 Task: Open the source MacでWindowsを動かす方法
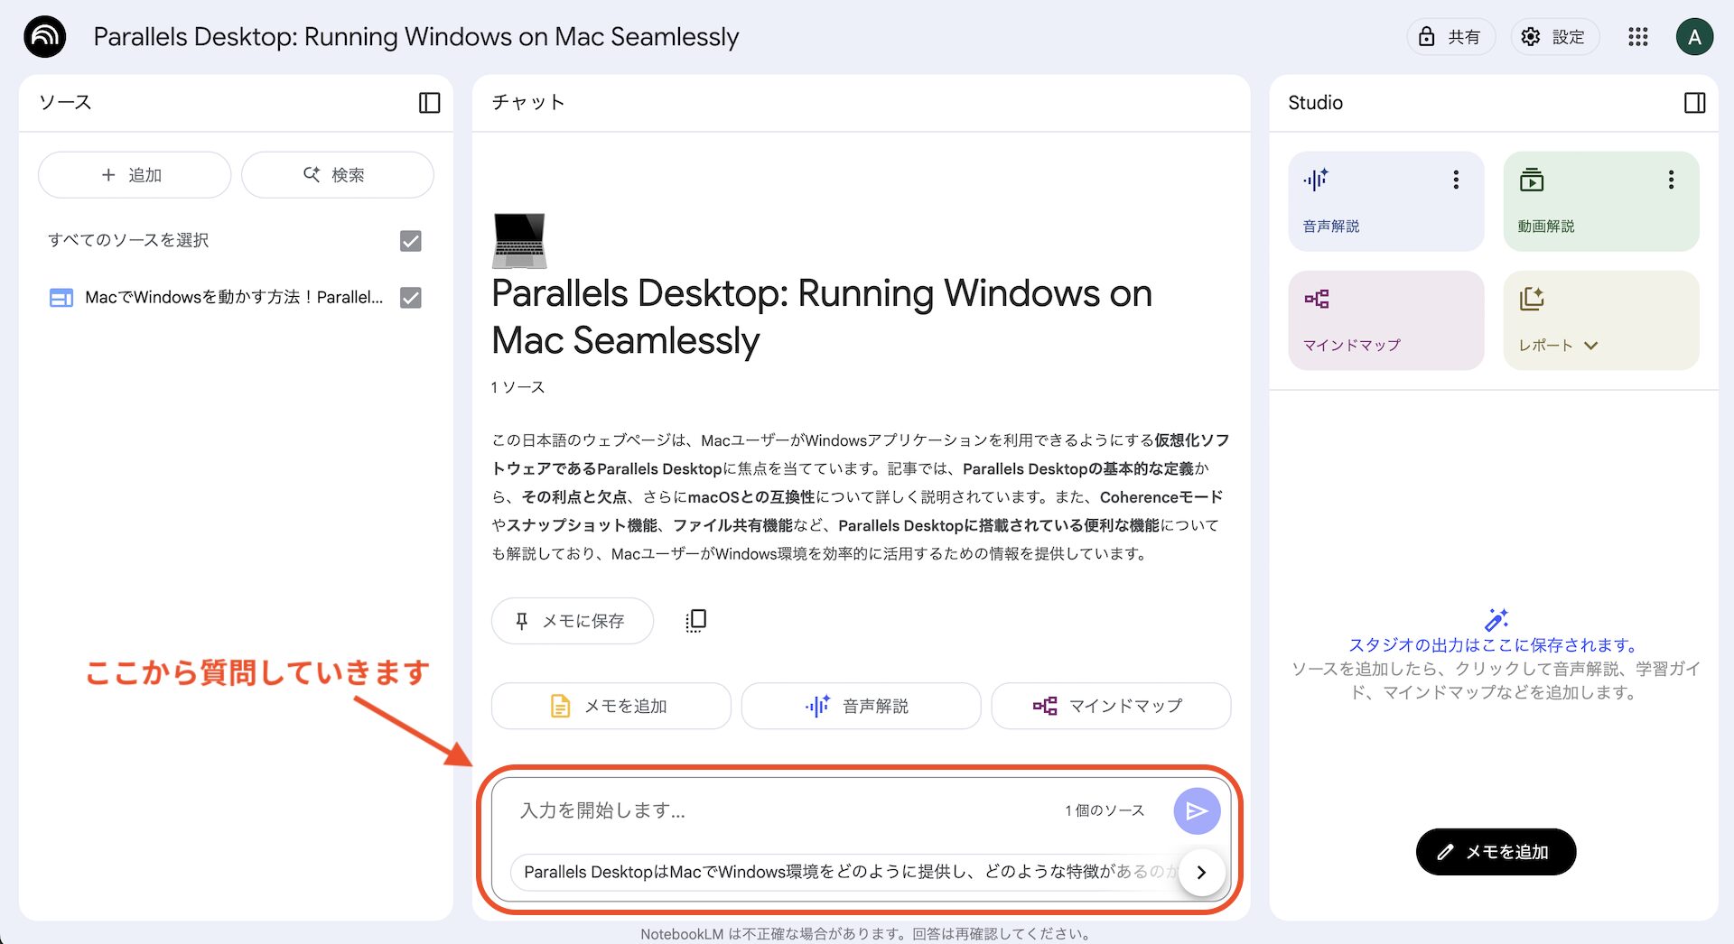point(234,298)
